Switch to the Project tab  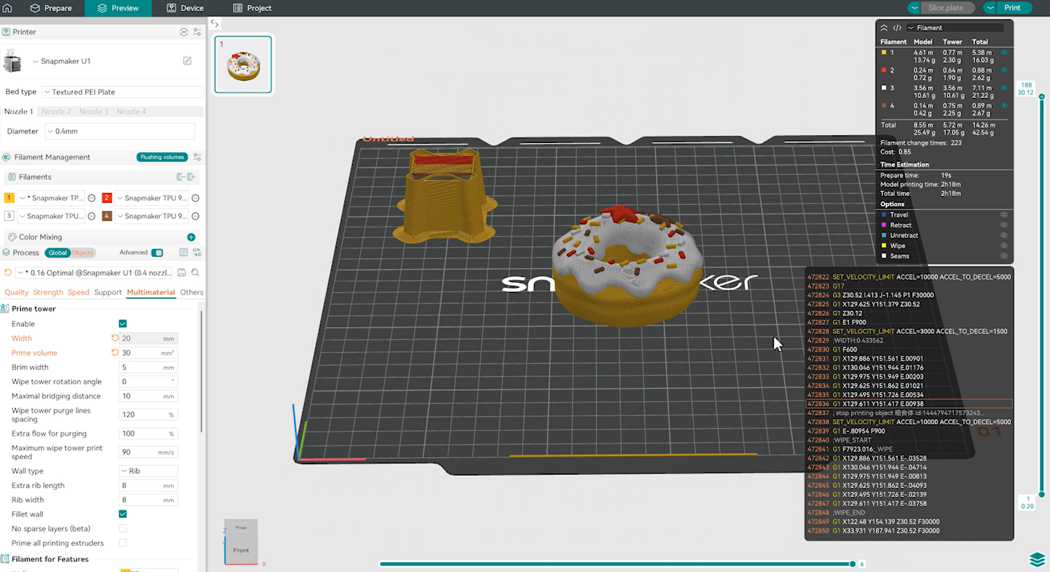(x=252, y=8)
